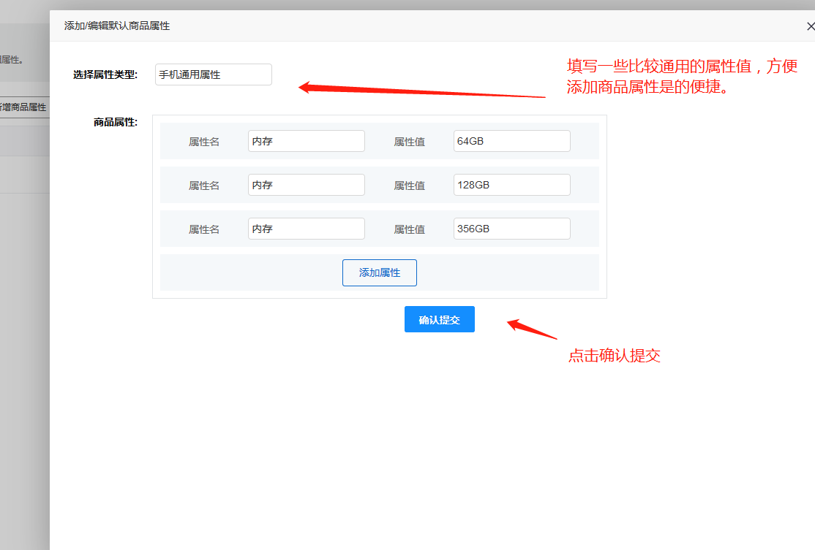Click the third 属性名 field labeled 内存
The width and height of the screenshot is (815, 550).
[x=306, y=228]
